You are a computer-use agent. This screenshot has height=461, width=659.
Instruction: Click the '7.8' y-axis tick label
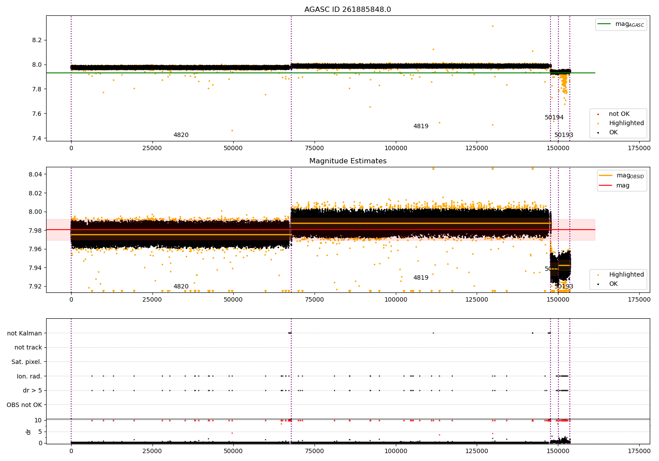pos(37,89)
